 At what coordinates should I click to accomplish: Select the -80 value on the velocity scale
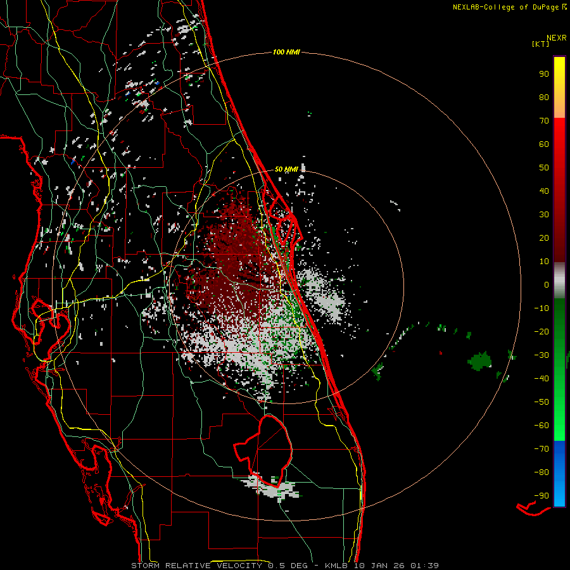point(541,472)
